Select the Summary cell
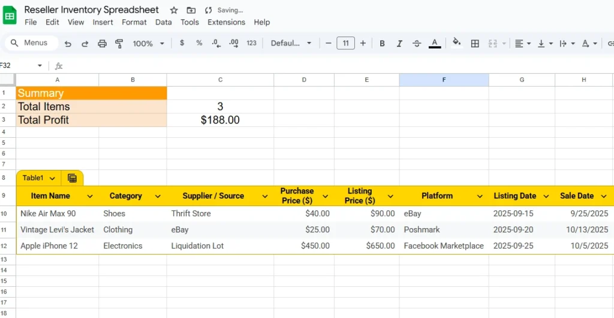Screen dimensions: 614x318 pyautogui.click(x=91, y=93)
